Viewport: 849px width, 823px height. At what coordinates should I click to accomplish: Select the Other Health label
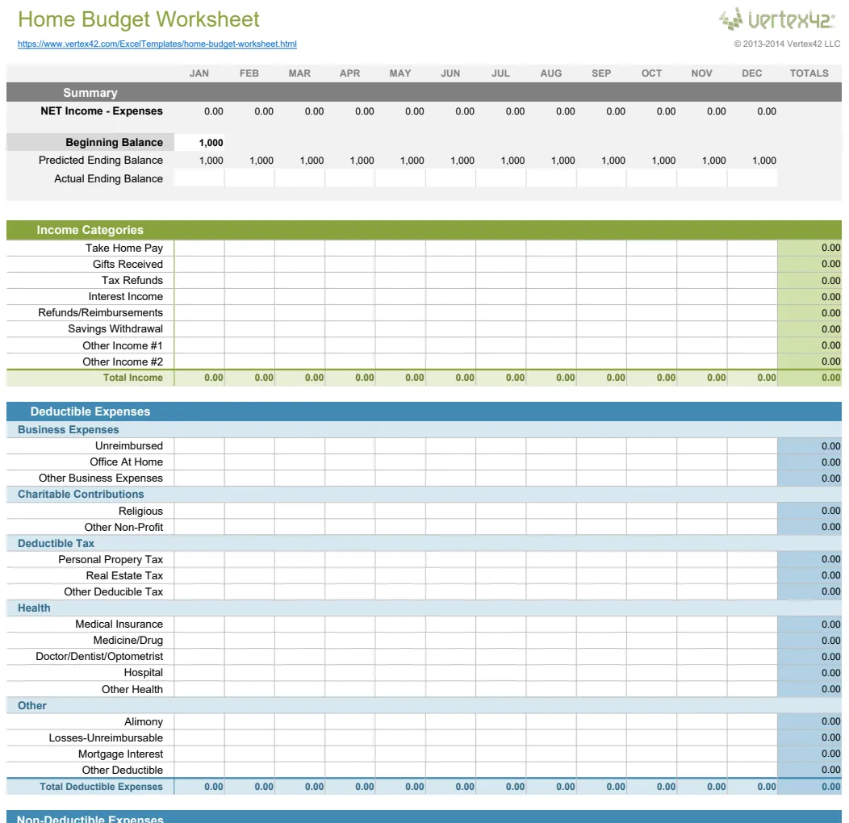click(x=132, y=689)
